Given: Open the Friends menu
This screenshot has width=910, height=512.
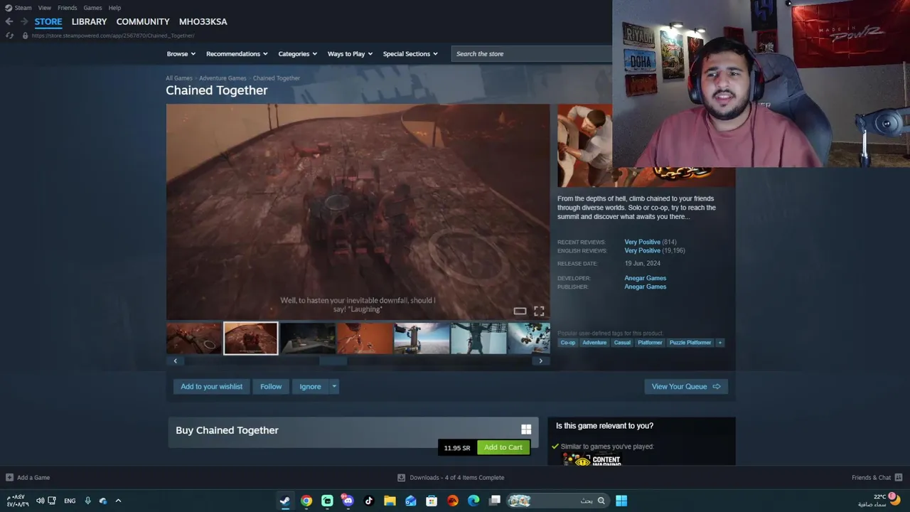Looking at the screenshot, I should [x=68, y=8].
